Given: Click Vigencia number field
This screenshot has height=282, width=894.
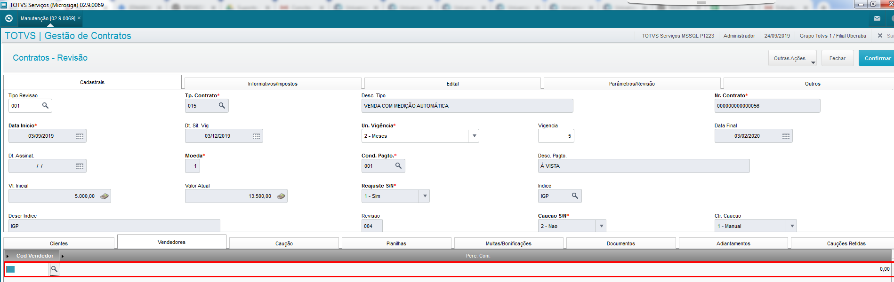Looking at the screenshot, I should point(556,136).
